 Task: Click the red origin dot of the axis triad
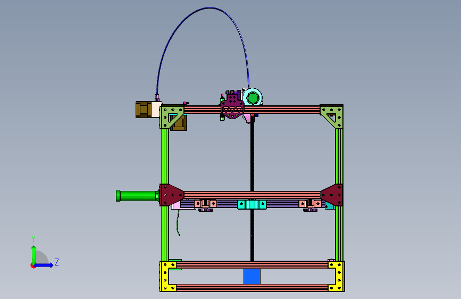click(33, 265)
